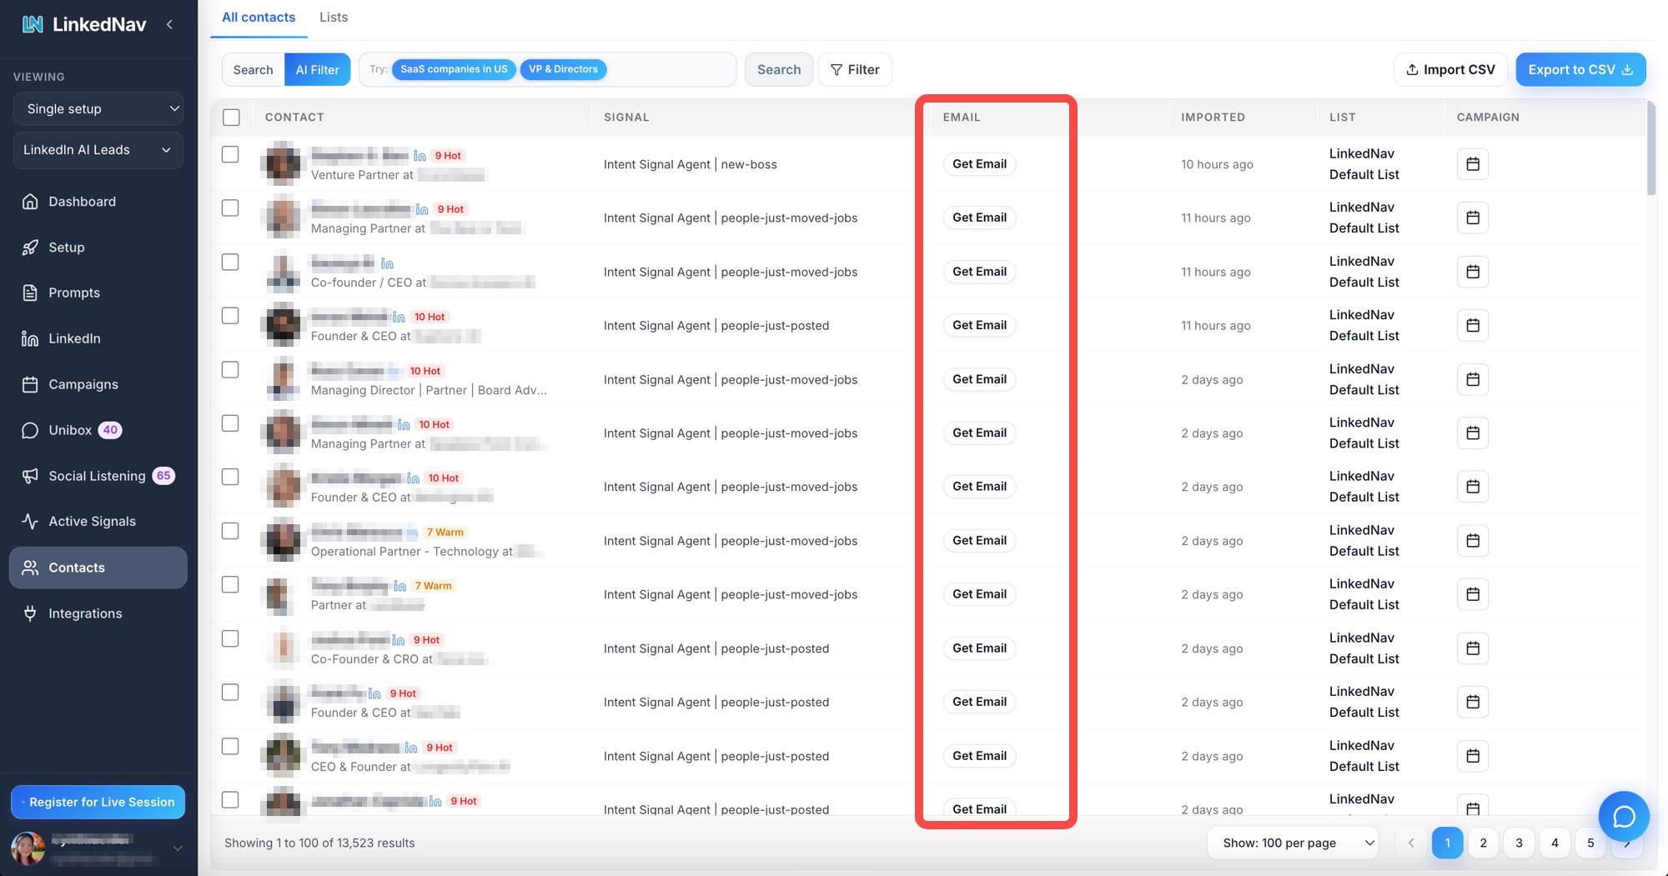This screenshot has height=876, width=1668.
Task: Open LinkedIn profile icon of Venture Partner contact
Action: (x=420, y=156)
